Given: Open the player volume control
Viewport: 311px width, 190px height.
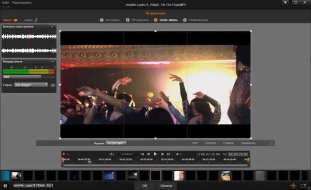Looking at the screenshot, I should point(178,154).
